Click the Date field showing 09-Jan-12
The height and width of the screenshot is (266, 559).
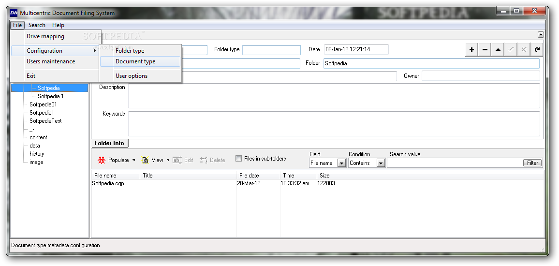(x=356, y=49)
